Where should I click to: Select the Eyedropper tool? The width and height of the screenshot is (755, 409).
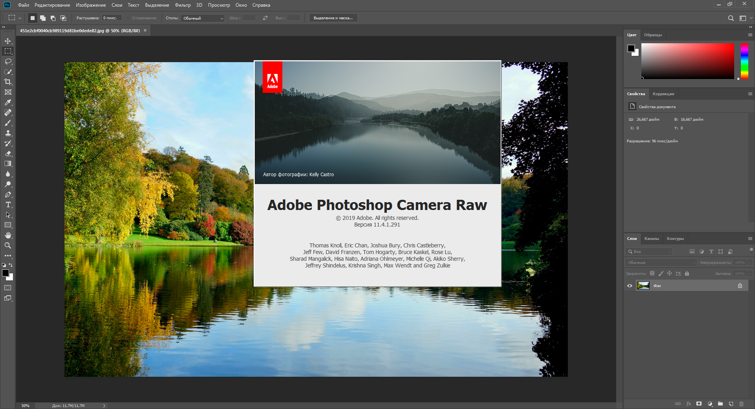[8, 102]
